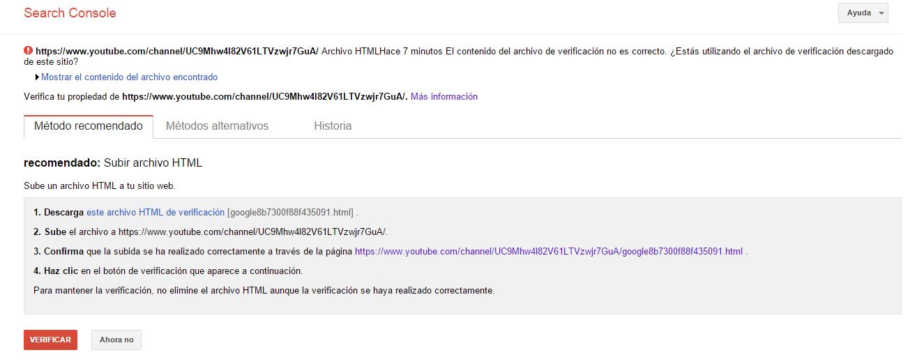Image resolution: width=917 pixels, height=364 pixels.
Task: Click the red error warning icon
Action: pos(28,50)
